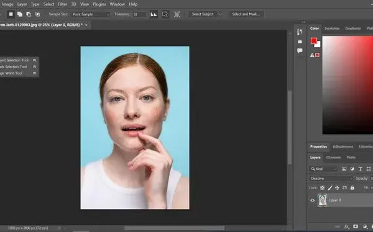Viewport: 373px width, 232px height.
Task: Filter layers by shape layers icon
Action: (369, 169)
